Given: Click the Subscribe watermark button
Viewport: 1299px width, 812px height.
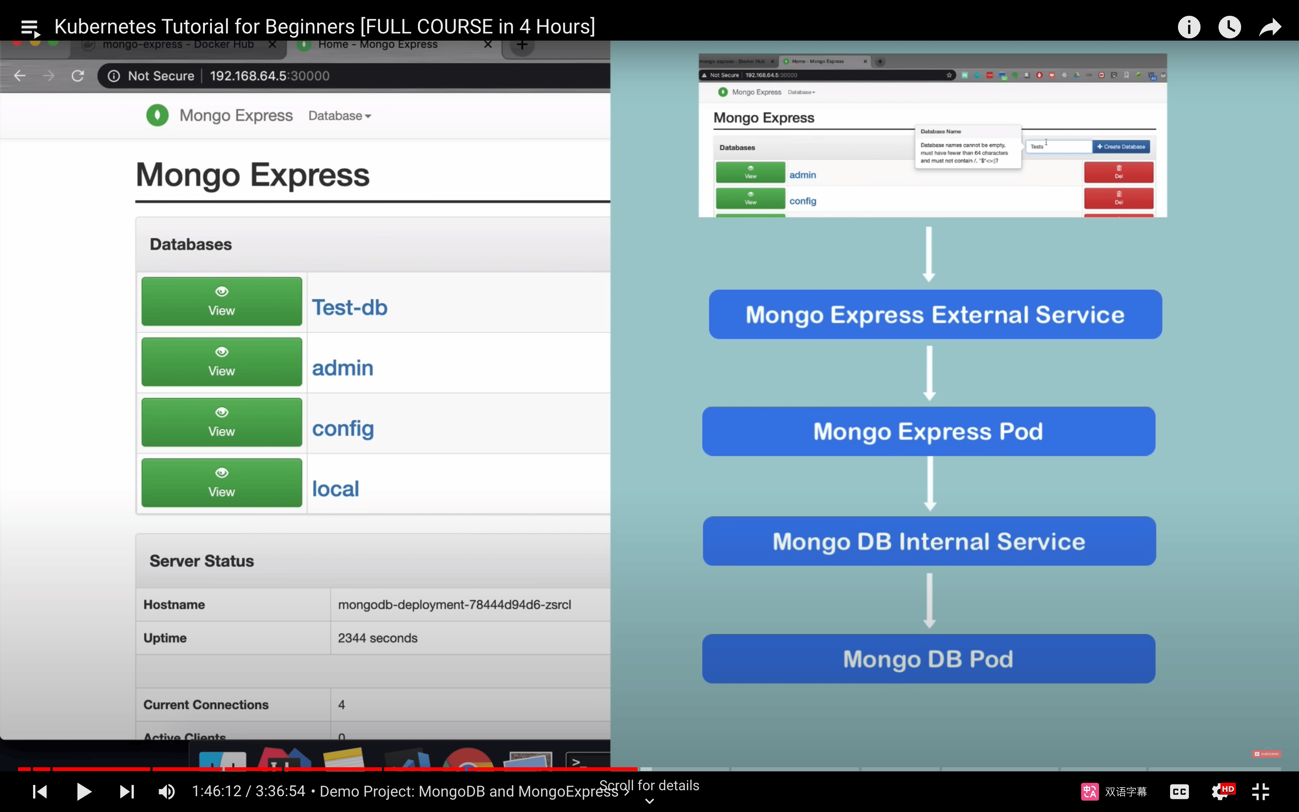Looking at the screenshot, I should pyautogui.click(x=1266, y=754).
